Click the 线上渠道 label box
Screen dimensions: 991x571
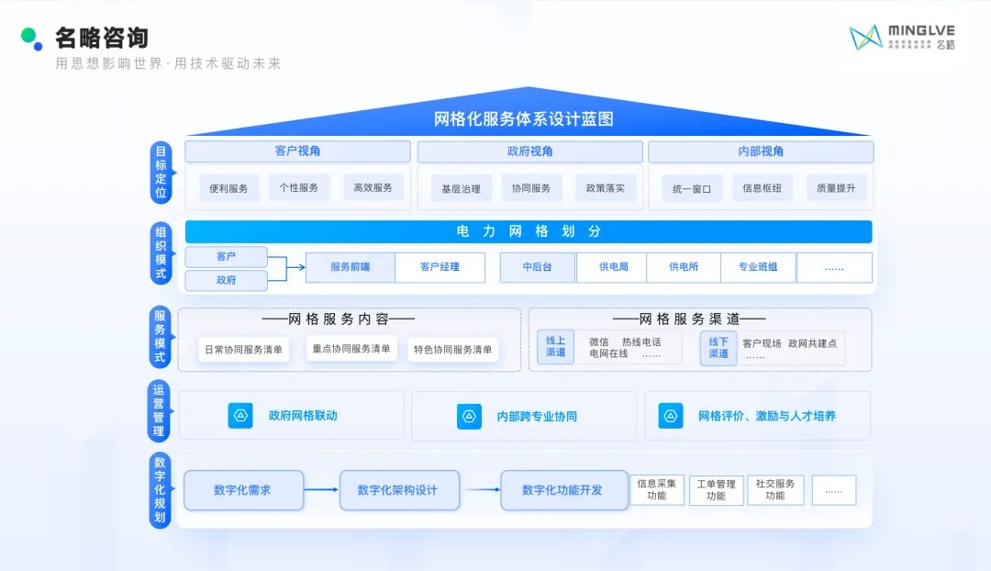coord(556,347)
